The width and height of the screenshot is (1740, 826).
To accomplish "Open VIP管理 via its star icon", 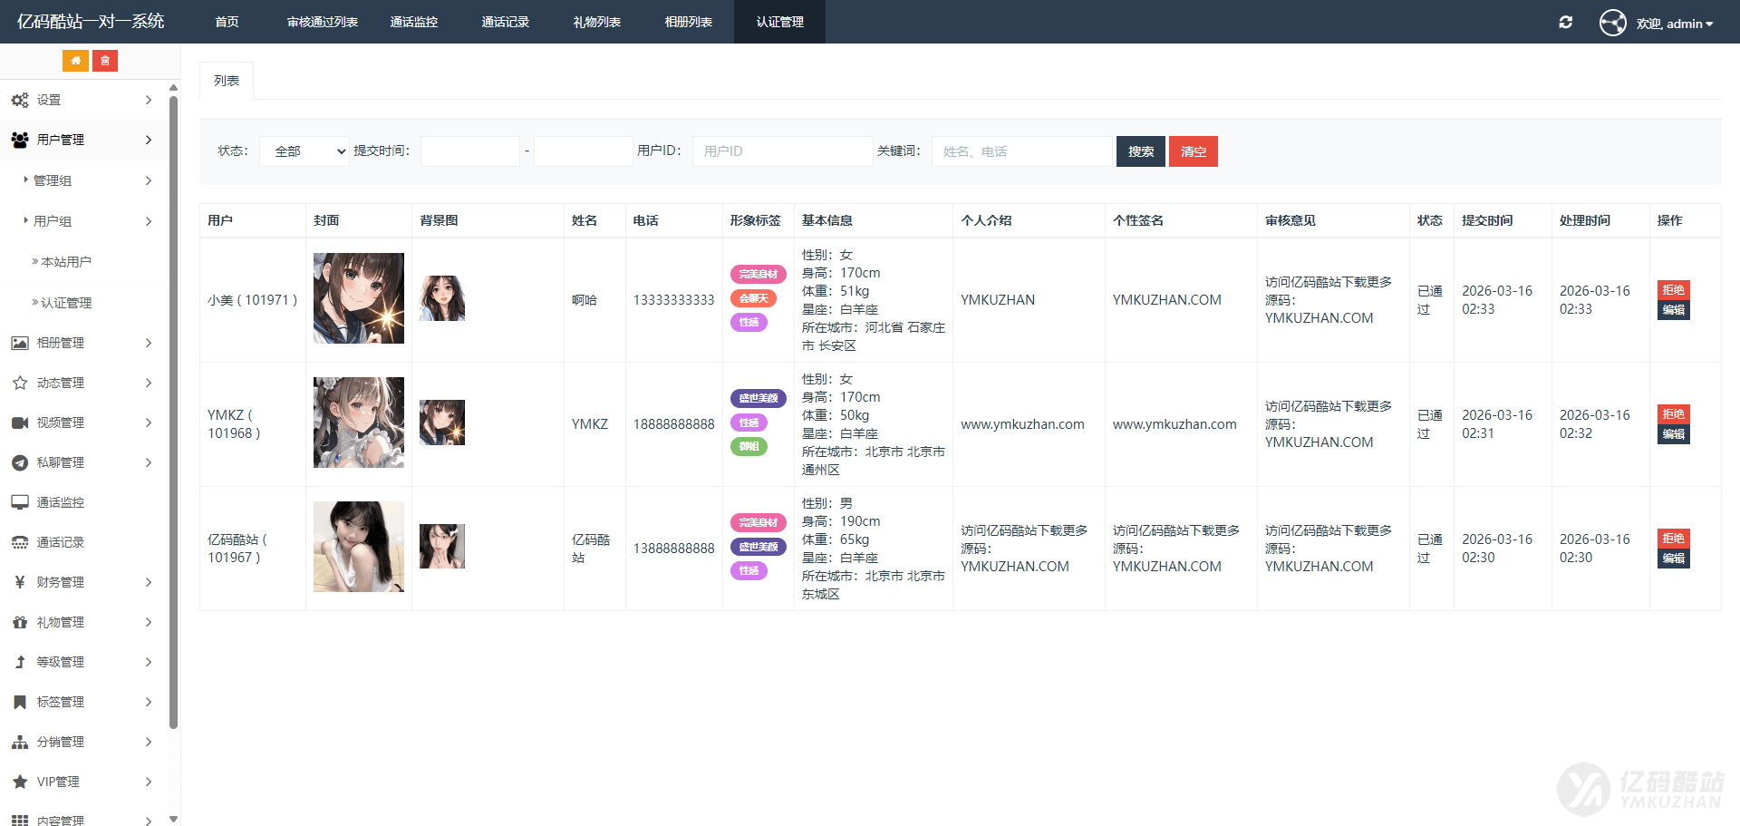I will (20, 782).
